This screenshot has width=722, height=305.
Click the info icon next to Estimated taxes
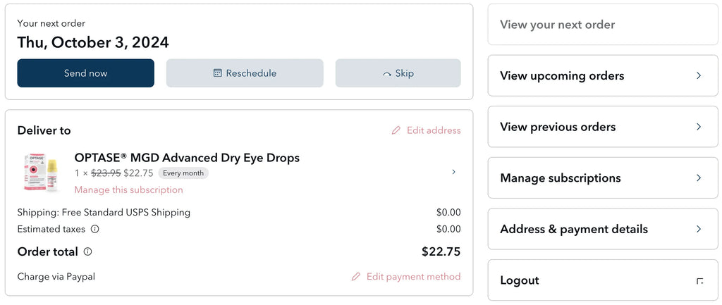(x=95, y=229)
